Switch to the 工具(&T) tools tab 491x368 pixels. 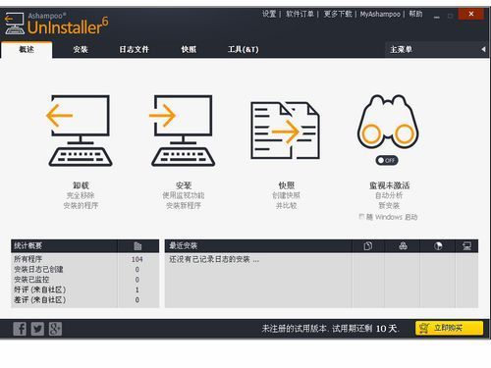(243, 49)
